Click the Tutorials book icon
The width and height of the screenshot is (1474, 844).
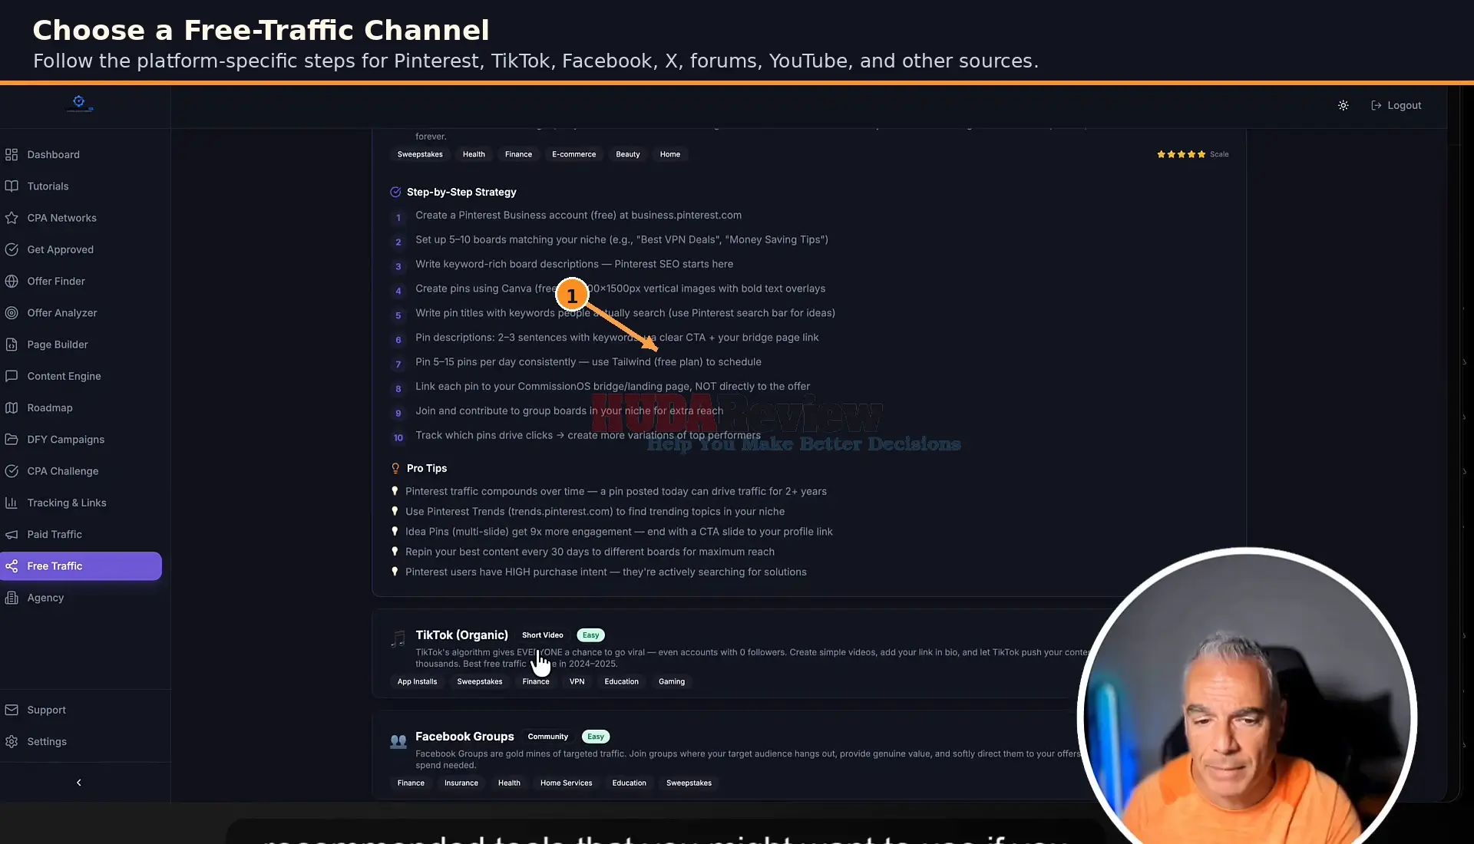(x=12, y=186)
